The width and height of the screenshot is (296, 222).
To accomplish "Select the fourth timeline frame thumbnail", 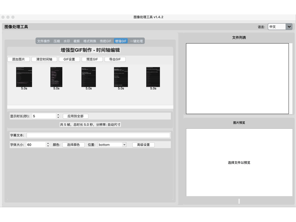I will coord(121,77).
